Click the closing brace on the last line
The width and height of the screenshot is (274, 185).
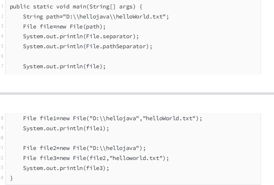point(12,178)
